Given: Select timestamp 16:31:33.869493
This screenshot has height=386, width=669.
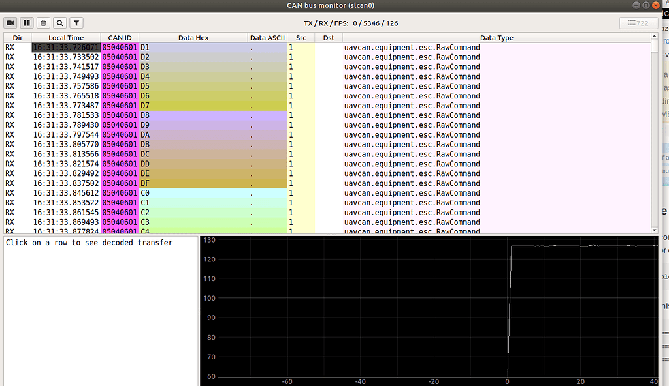Looking at the screenshot, I should pyautogui.click(x=66, y=222).
